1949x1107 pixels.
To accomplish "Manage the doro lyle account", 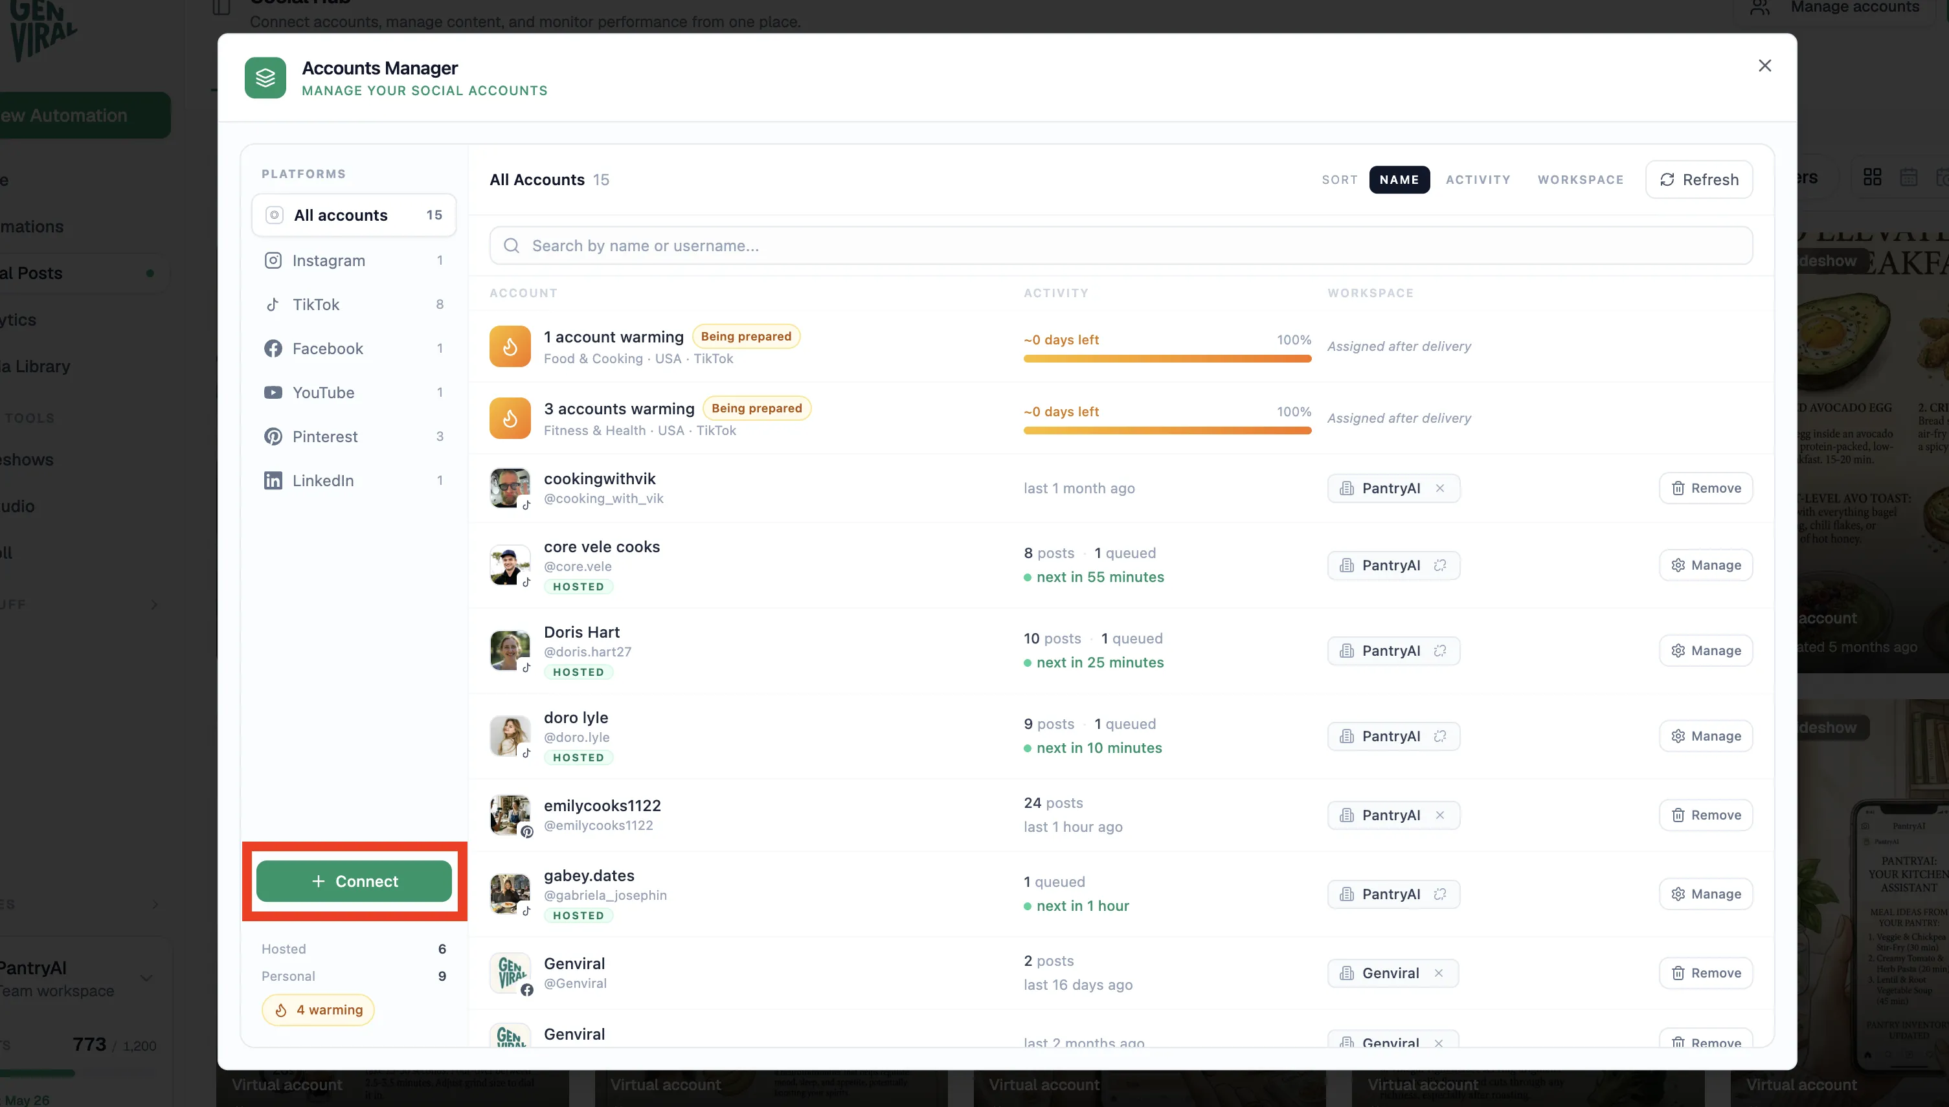I will pos(1706,737).
